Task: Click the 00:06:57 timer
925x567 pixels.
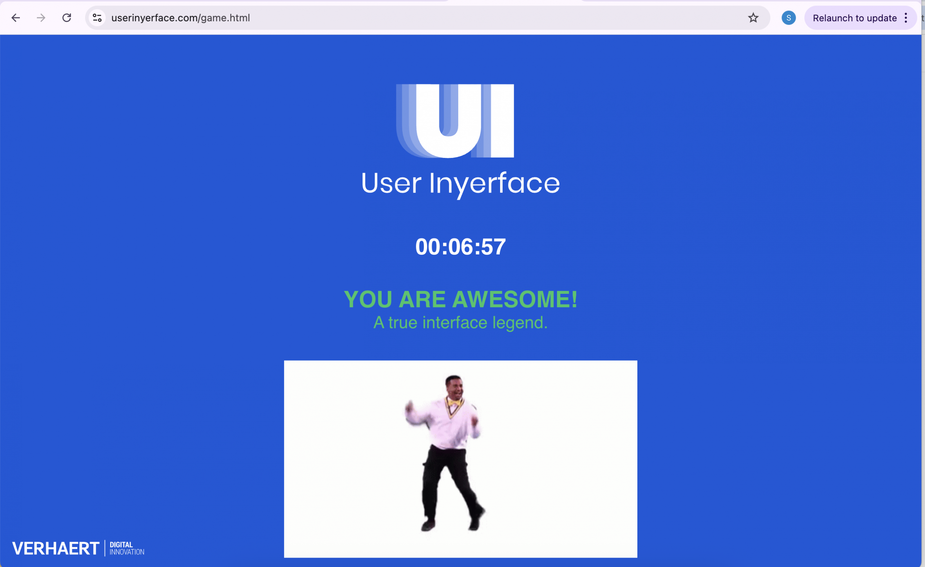Action: [x=460, y=247]
